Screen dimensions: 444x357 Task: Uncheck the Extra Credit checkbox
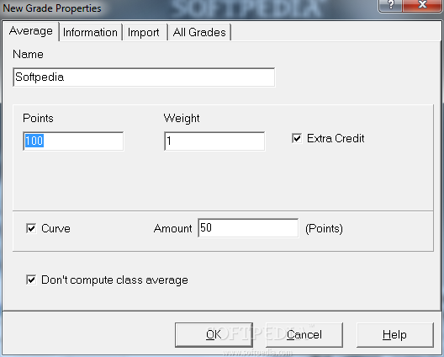[x=297, y=138]
